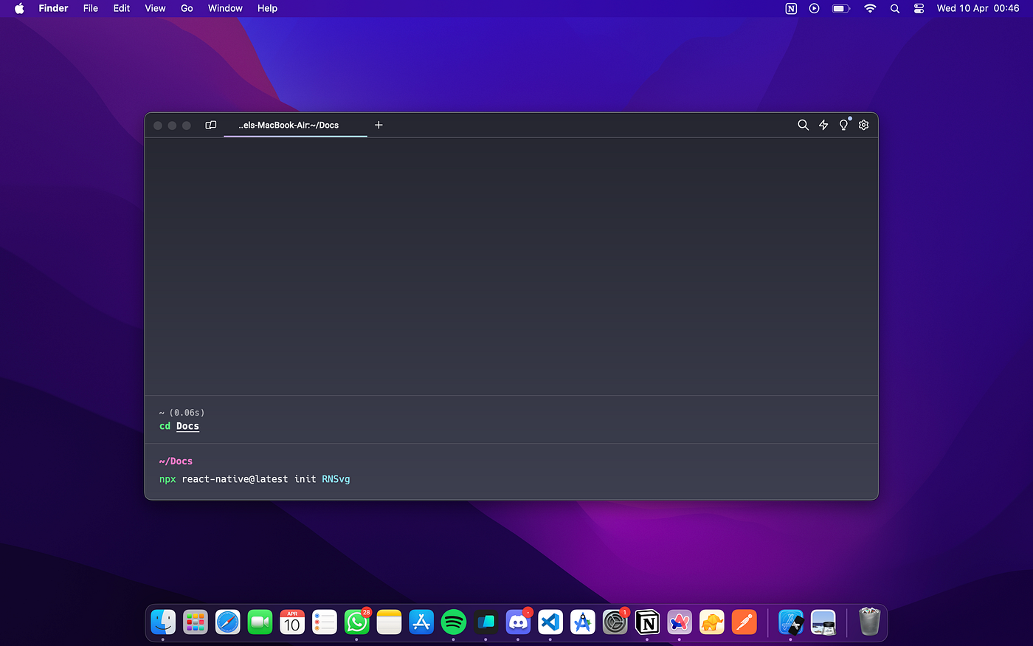Image resolution: width=1033 pixels, height=646 pixels.
Task: Open Spotlight search in menu bar
Action: (x=895, y=8)
